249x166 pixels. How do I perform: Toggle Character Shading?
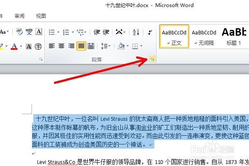(x=29, y=46)
